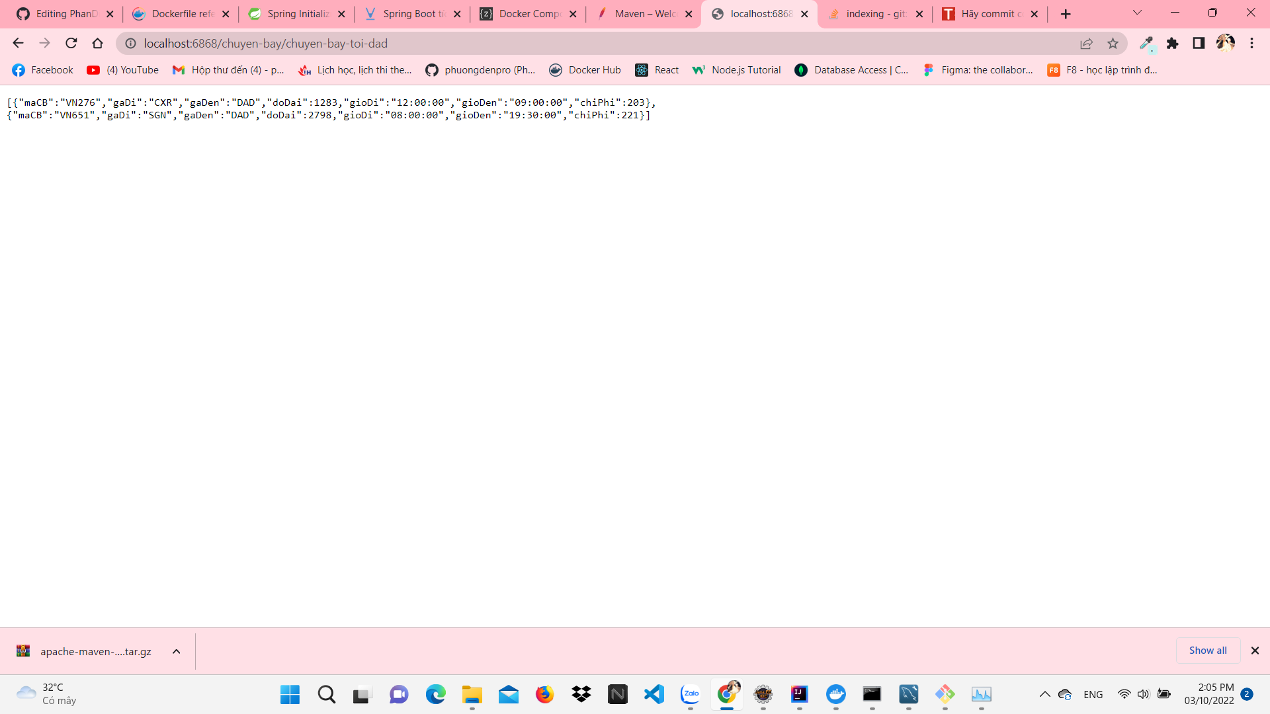Open Notion from the taskbar
The height and width of the screenshot is (714, 1270).
point(617,694)
